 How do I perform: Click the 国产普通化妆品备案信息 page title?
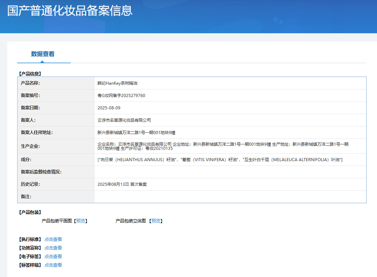coord(70,11)
